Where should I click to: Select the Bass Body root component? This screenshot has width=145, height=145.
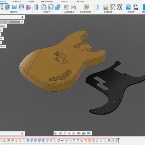10,22
